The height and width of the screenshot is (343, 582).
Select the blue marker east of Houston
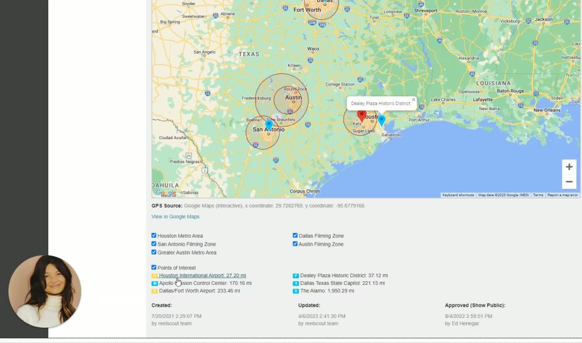coord(382,121)
